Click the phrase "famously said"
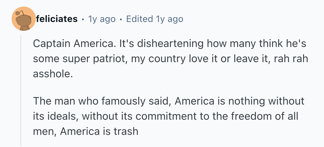The height and width of the screenshot is (147, 324). 135,101
